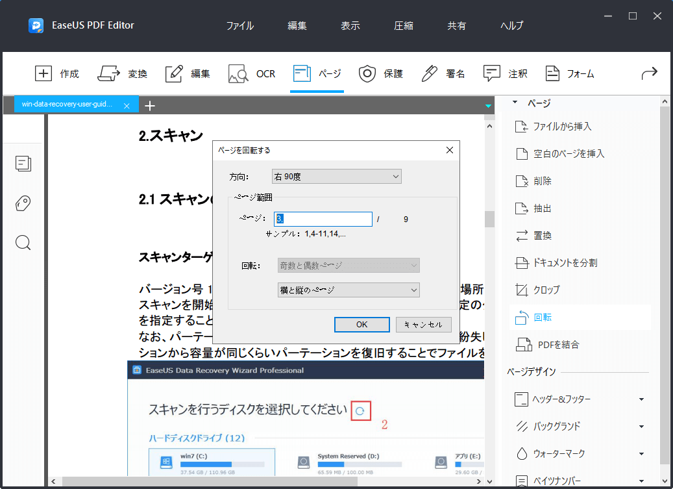
Task: Confirm rotation with the OK button
Action: [361, 324]
